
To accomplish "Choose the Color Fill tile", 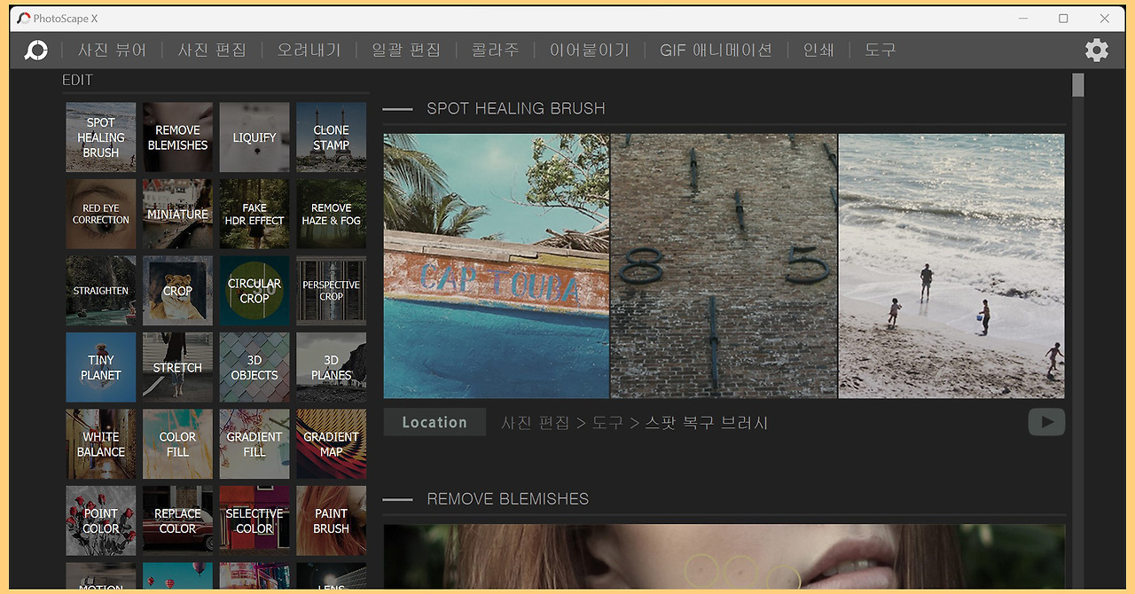I will (177, 444).
